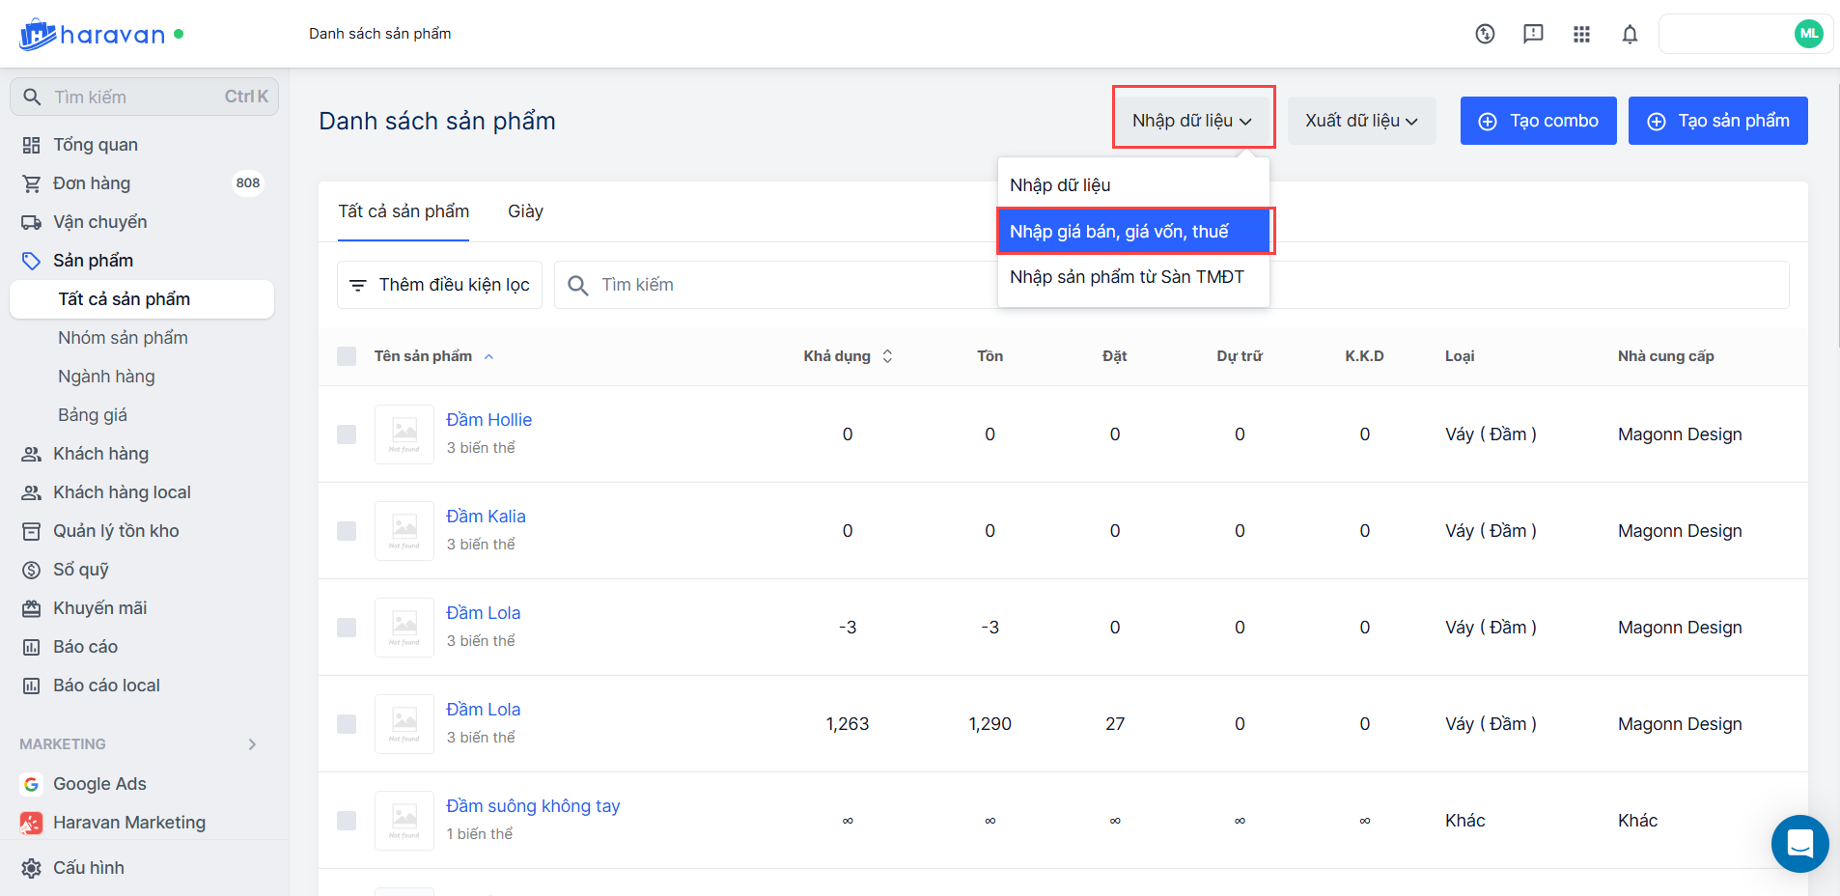
Task: Click the ML user avatar
Action: [x=1808, y=34]
